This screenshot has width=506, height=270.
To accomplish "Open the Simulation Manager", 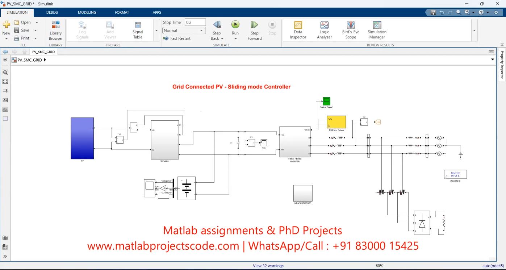I will point(377,29).
